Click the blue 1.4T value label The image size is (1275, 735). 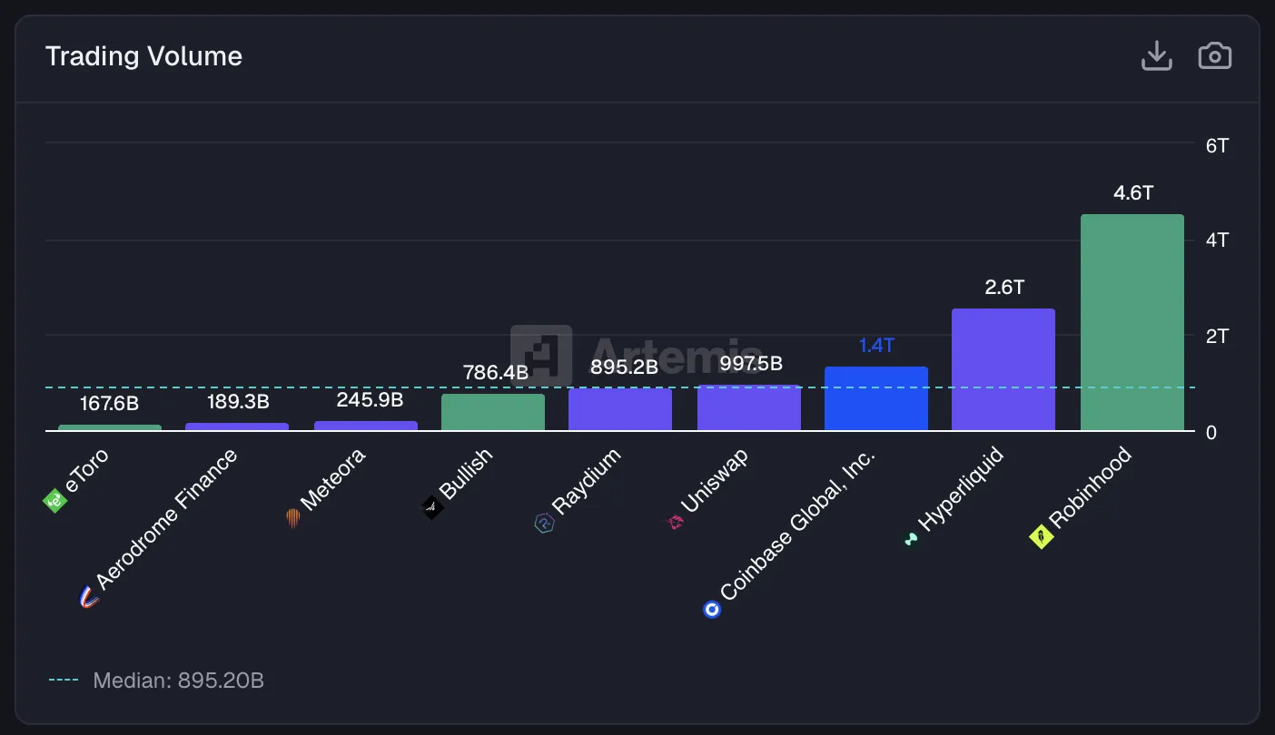[876, 346]
